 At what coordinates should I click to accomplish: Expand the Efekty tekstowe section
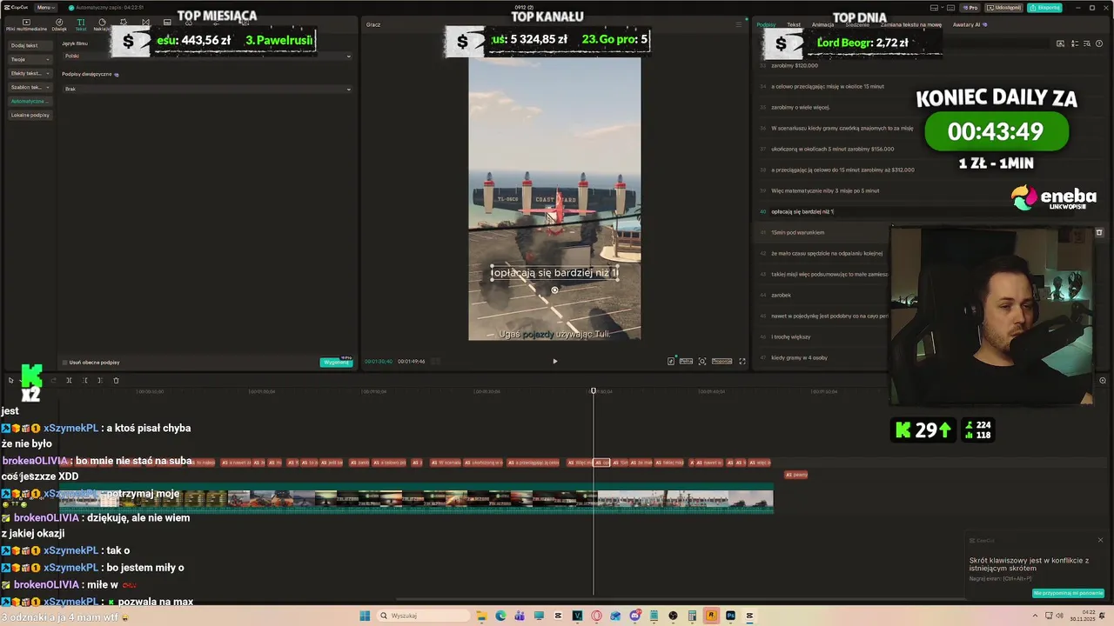pos(30,73)
